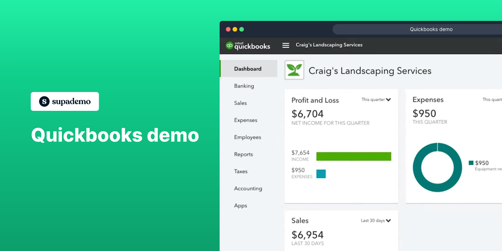The width and height of the screenshot is (502, 251).
Task: Visit the Apps page
Action: click(240, 206)
